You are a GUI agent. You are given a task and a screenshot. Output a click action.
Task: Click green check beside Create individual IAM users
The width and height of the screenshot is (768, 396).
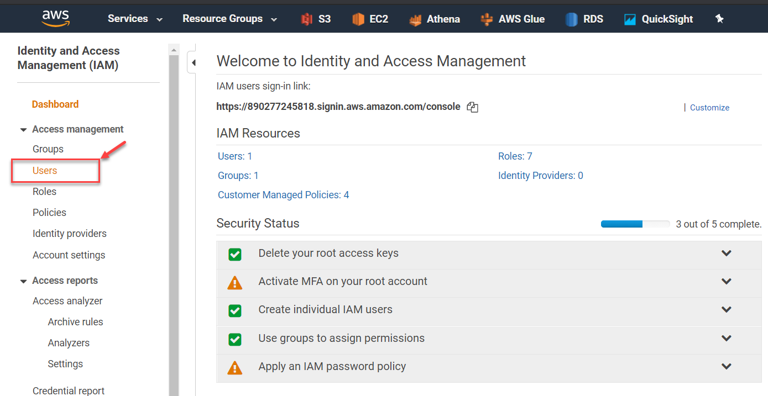(x=235, y=310)
